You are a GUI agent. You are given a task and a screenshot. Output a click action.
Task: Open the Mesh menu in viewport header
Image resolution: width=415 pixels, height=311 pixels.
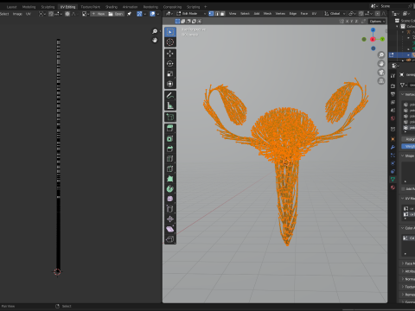[267, 14]
